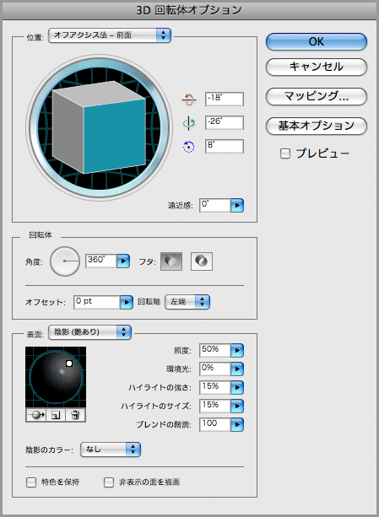Click the revolve angle dial

click(65, 261)
